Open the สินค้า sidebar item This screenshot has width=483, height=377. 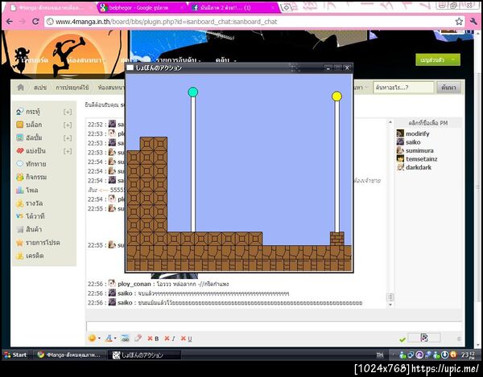pyautogui.click(x=34, y=229)
